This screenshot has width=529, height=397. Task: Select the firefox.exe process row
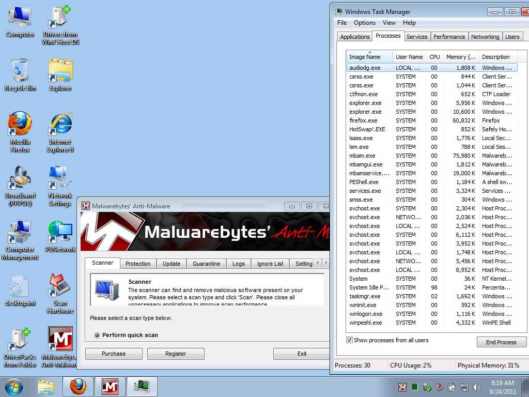click(364, 120)
